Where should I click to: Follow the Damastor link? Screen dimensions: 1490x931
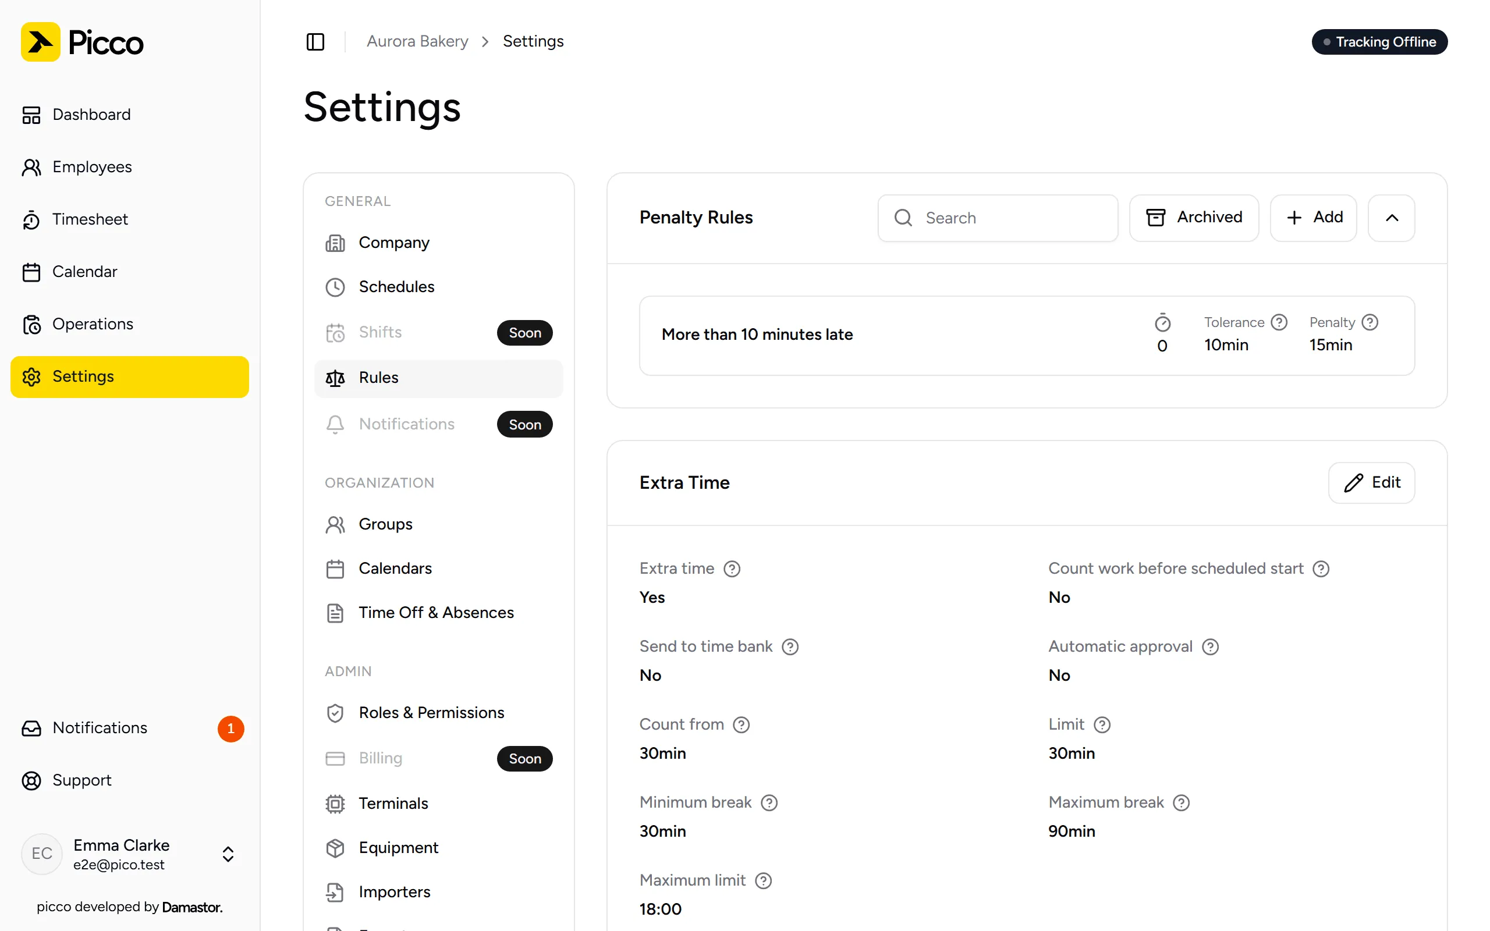click(192, 907)
